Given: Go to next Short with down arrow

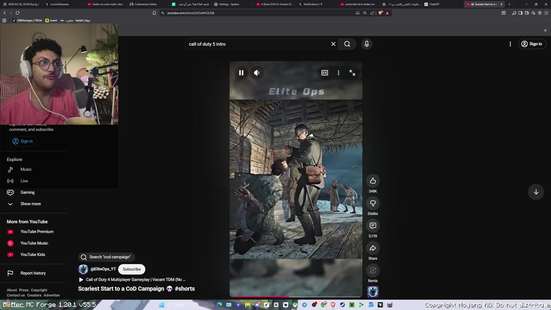Looking at the screenshot, I should click(x=536, y=192).
